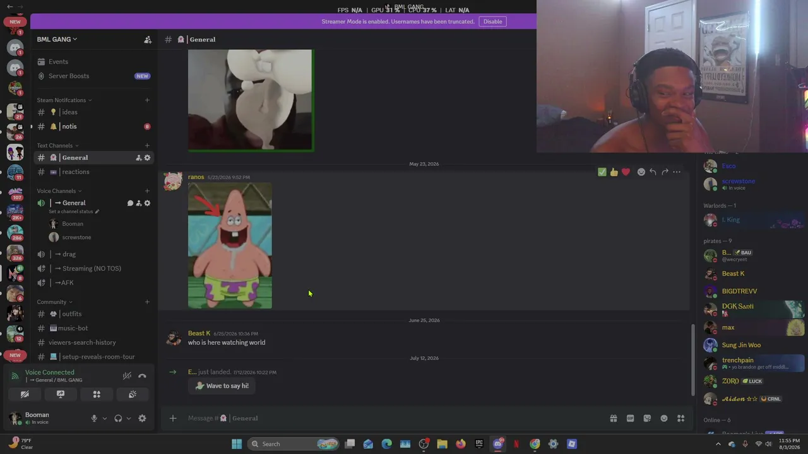Open ranos profile from message

[x=196, y=177]
